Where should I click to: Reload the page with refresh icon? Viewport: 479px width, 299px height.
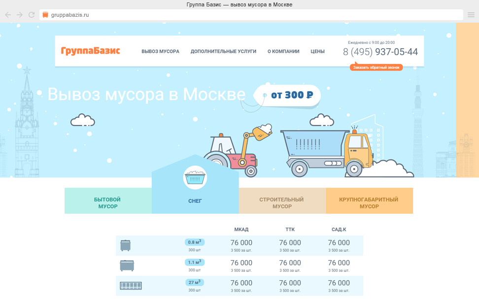pyautogui.click(x=32, y=15)
